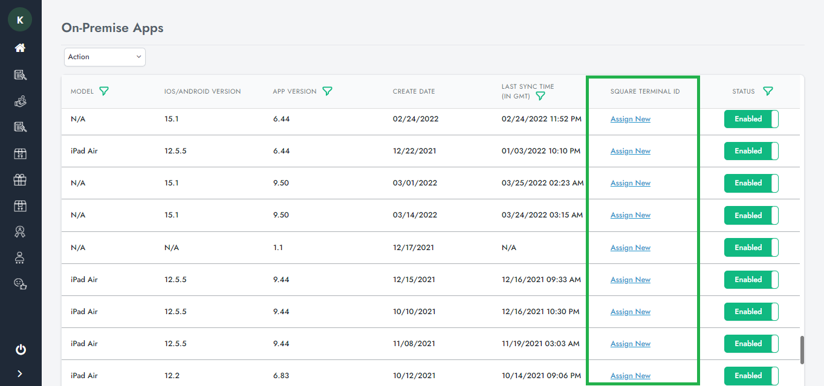Filter by Model column funnel icon
The image size is (824, 386).
pos(104,91)
